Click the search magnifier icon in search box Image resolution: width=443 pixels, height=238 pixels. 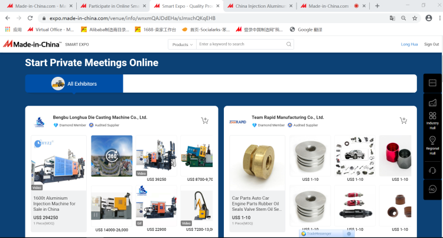coord(288,44)
